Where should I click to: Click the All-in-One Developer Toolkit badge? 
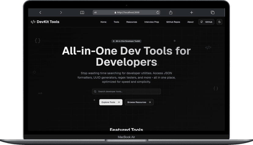click(x=126, y=41)
